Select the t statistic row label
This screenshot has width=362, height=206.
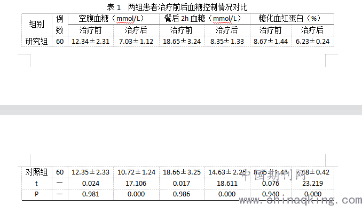(x=37, y=184)
